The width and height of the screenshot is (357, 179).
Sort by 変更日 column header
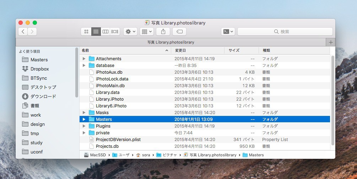pyautogui.click(x=198, y=50)
